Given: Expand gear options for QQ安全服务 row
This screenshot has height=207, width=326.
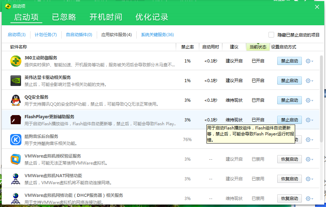Looking at the screenshot, I should click(309, 100).
